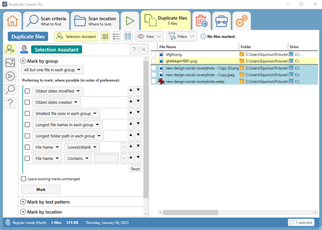Open the All but one file dropdown
322x230 pixels.
coord(53,70)
